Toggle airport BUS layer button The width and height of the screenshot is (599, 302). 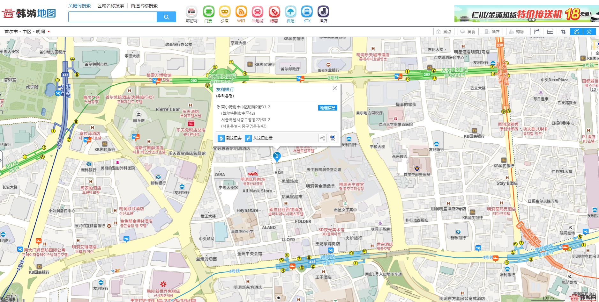(x=576, y=32)
